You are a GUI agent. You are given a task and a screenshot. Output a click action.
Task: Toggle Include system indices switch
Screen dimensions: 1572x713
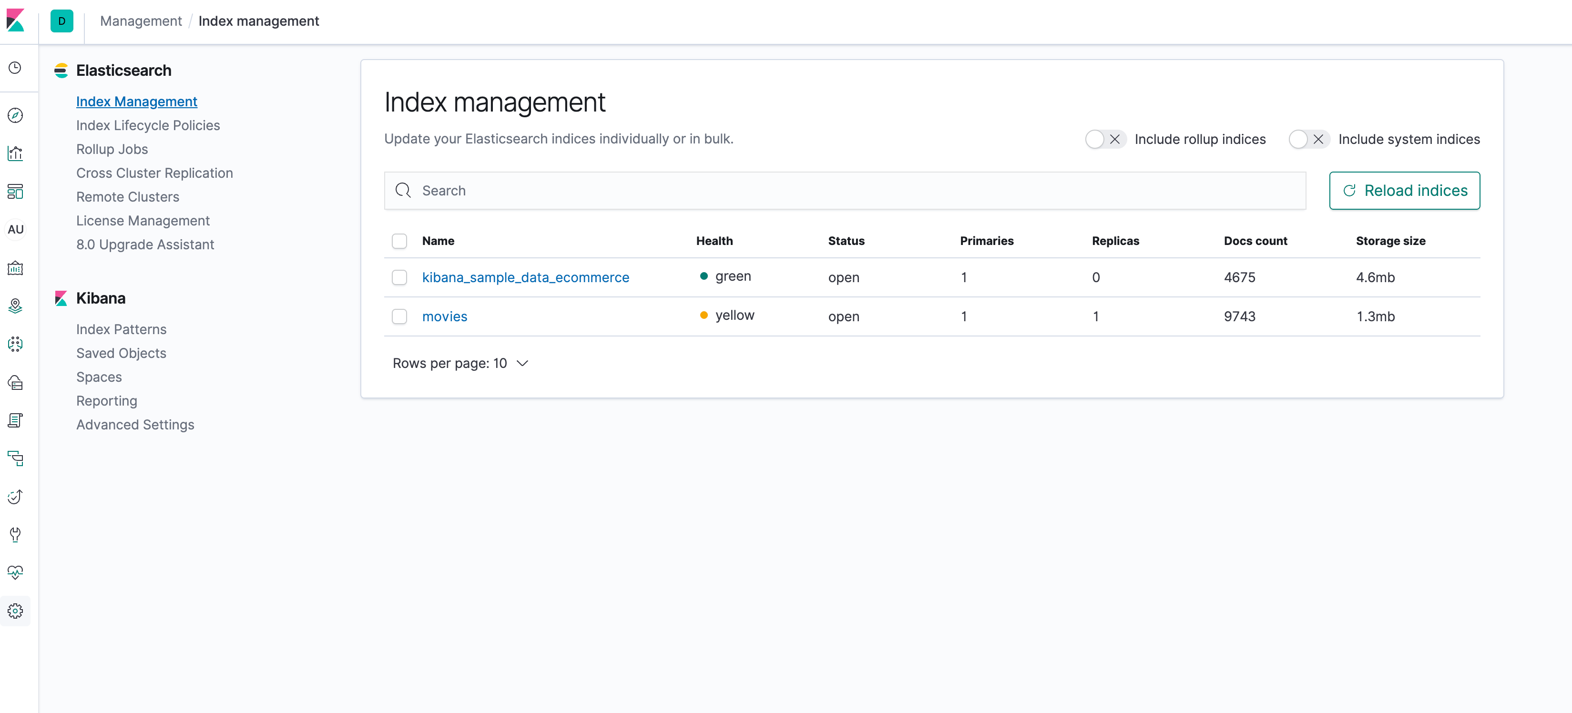pos(1309,139)
